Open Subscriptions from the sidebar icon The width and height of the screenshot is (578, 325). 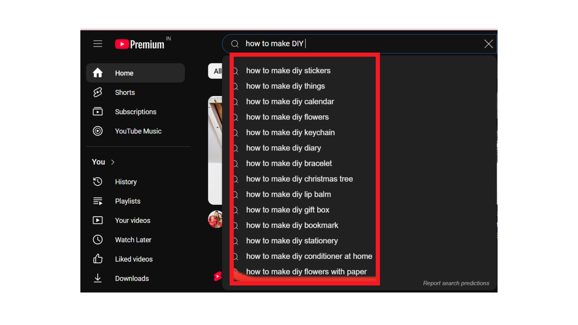98,111
